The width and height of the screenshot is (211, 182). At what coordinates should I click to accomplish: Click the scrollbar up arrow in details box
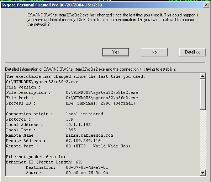(x=202, y=76)
